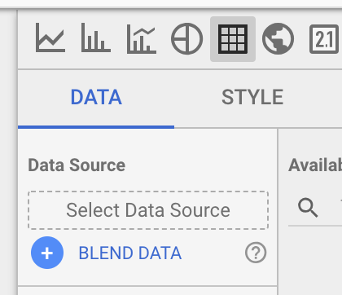Click the search magnifier in Available Fields
Image resolution: width=342 pixels, height=295 pixels.
click(x=308, y=208)
